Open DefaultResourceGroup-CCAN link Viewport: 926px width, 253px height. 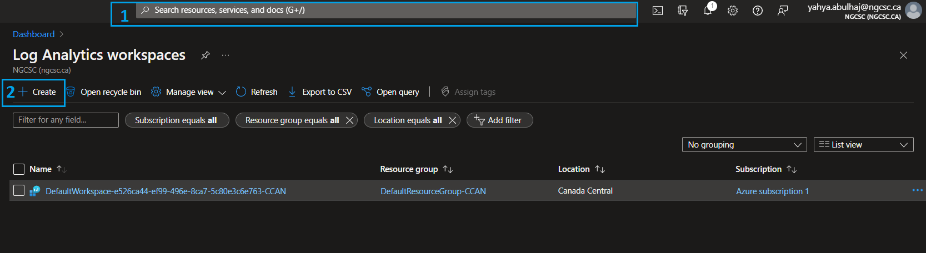433,191
